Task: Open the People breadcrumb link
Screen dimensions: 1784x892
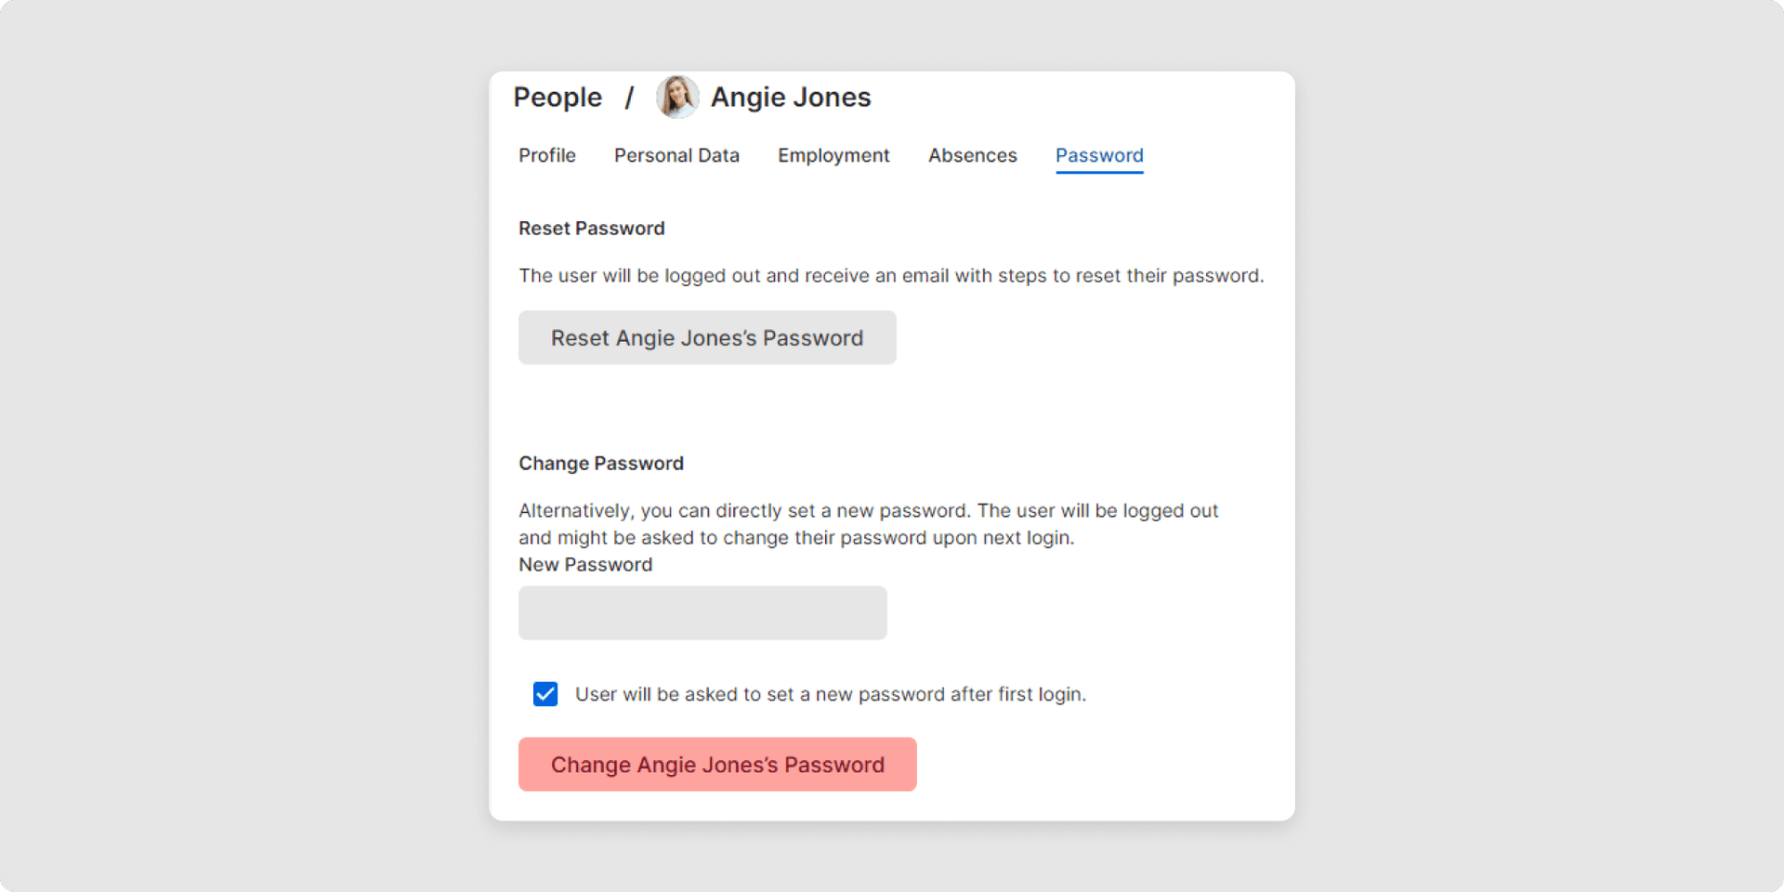Action: (x=557, y=97)
